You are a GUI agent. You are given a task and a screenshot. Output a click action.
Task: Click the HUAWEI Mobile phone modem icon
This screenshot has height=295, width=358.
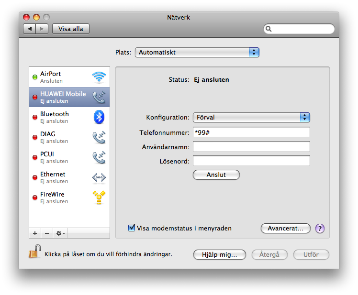click(99, 97)
